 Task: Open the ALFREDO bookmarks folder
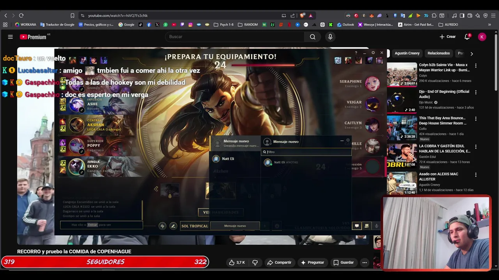pos(449,24)
